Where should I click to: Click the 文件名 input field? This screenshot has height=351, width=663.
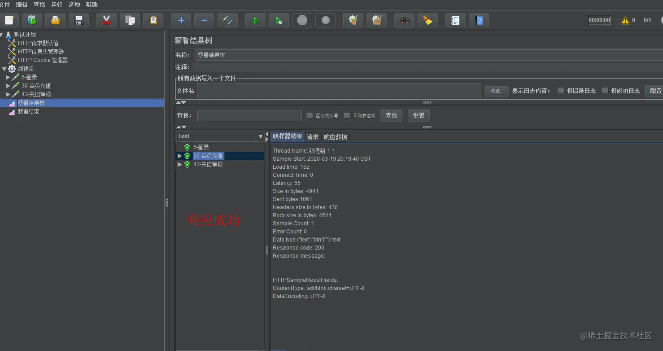click(339, 91)
